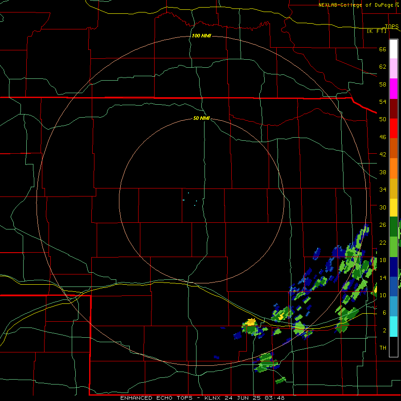The image size is (401, 401).
Task: Click the TH legend label
Action: pos(383,348)
